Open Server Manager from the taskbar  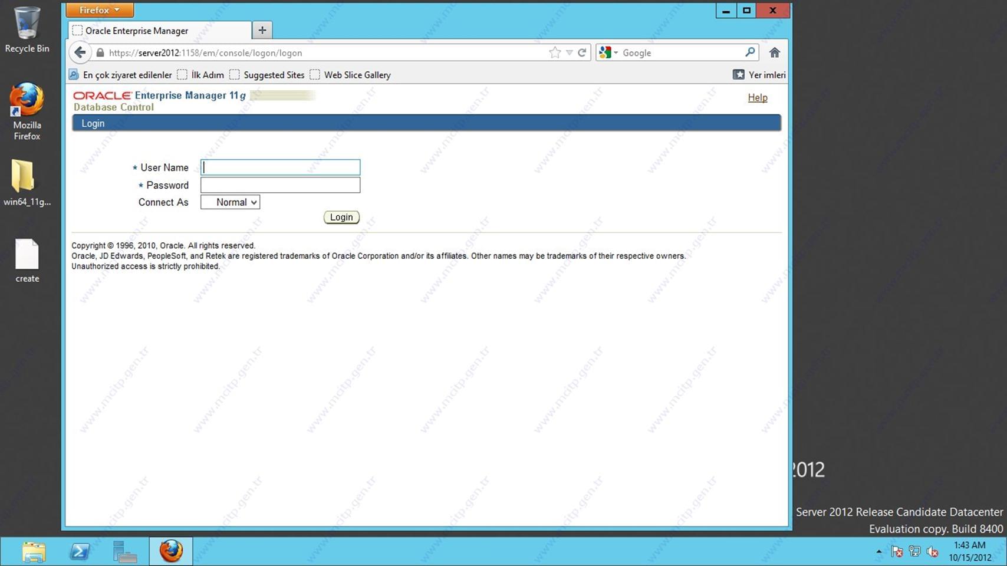coord(125,552)
